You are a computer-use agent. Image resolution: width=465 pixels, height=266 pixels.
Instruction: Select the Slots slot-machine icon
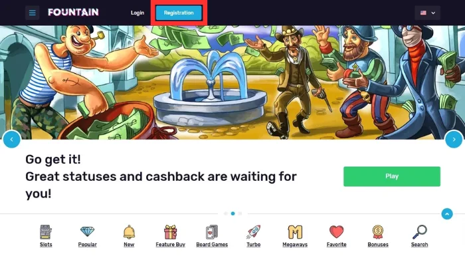click(46, 232)
